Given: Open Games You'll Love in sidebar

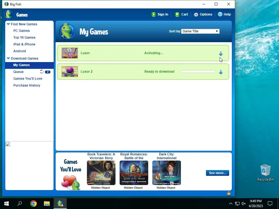Looking at the screenshot, I should coord(28,79).
